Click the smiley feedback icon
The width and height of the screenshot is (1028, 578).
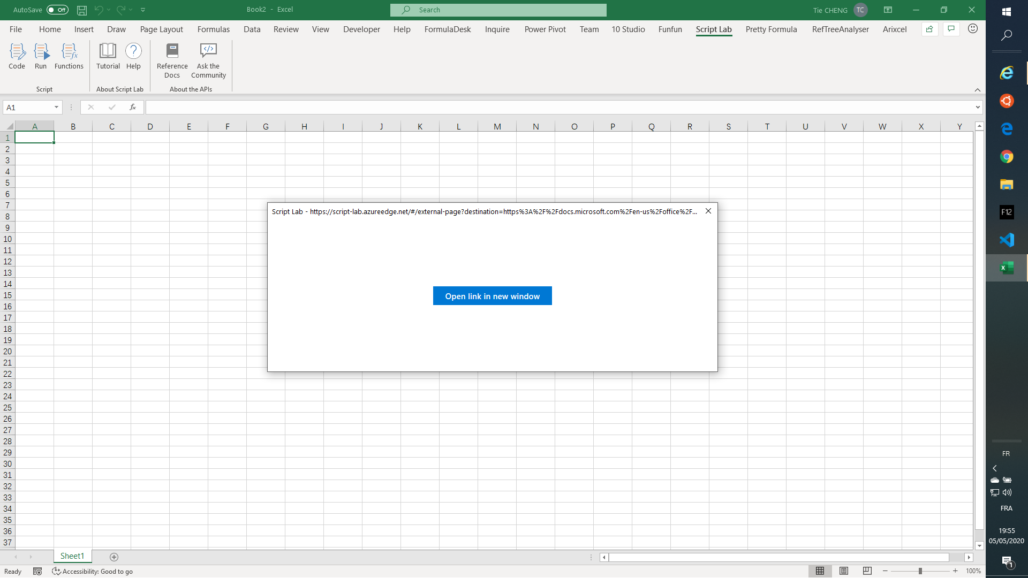[973, 29]
